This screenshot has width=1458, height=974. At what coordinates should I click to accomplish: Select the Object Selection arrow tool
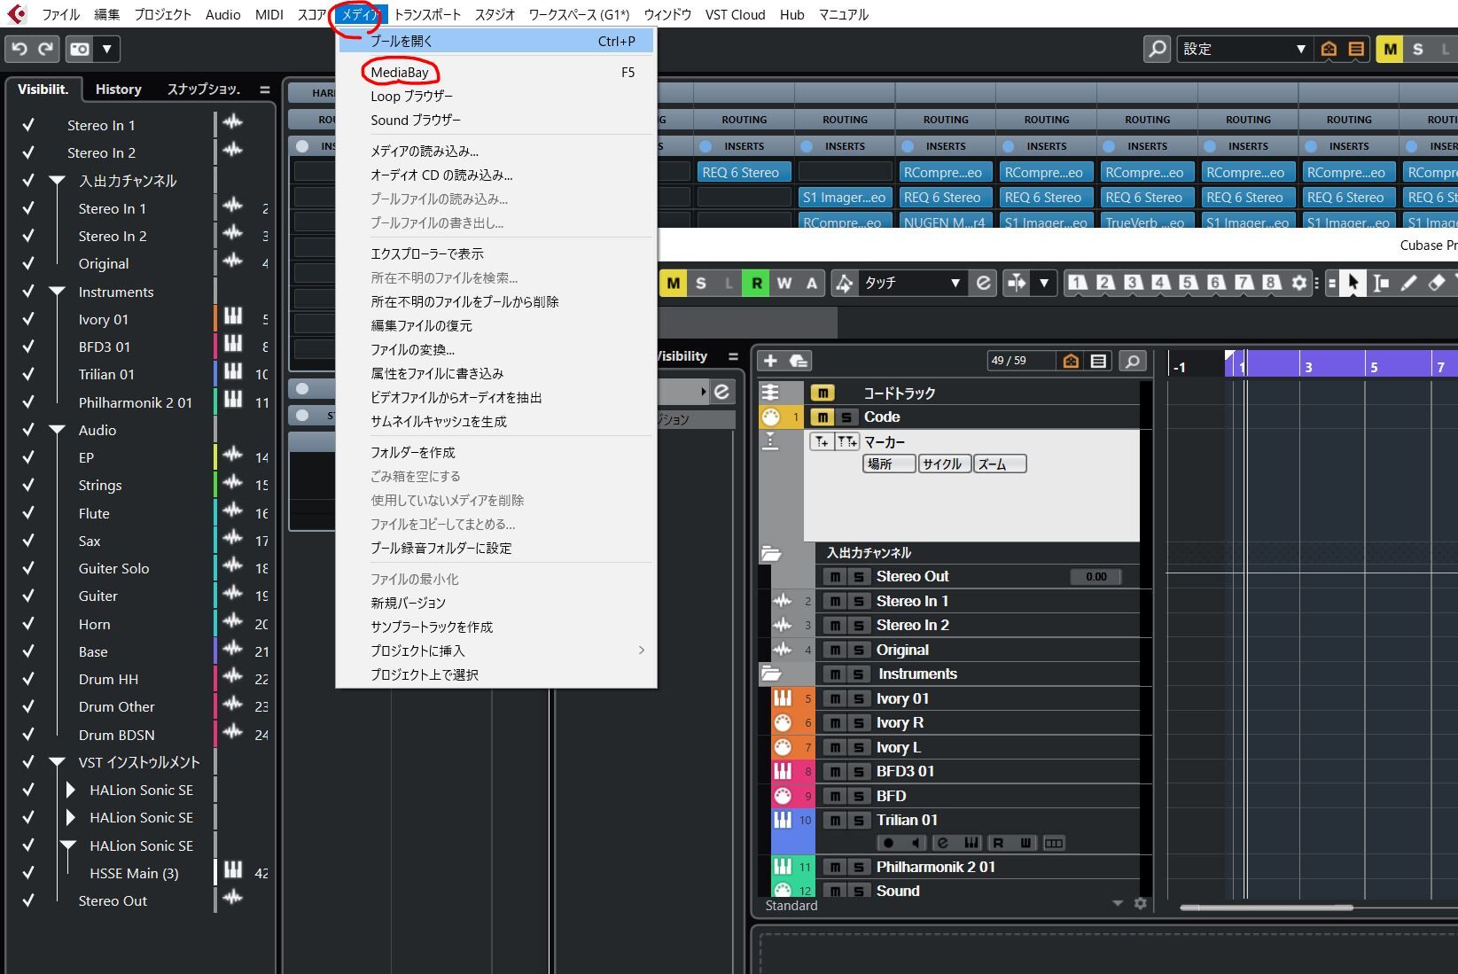click(1353, 283)
